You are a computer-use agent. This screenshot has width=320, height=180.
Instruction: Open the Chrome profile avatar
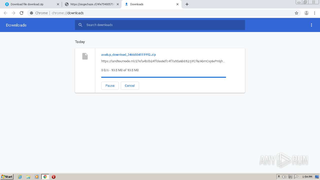306,13
